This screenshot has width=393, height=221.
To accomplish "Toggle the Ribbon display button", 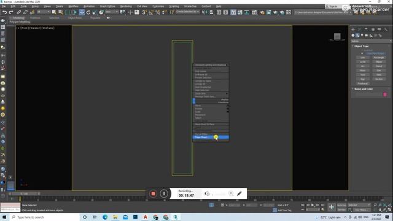I will [x=233, y=12].
